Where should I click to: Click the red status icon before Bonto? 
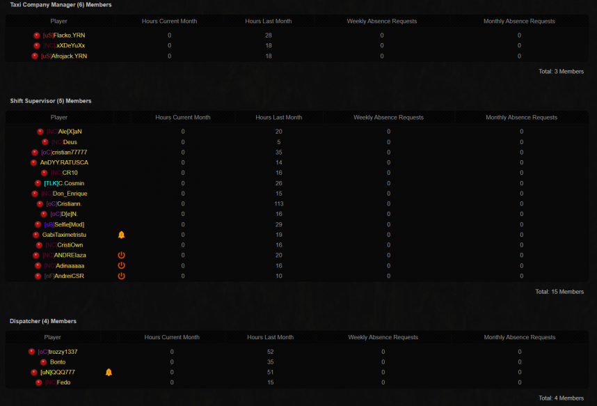tap(43, 362)
